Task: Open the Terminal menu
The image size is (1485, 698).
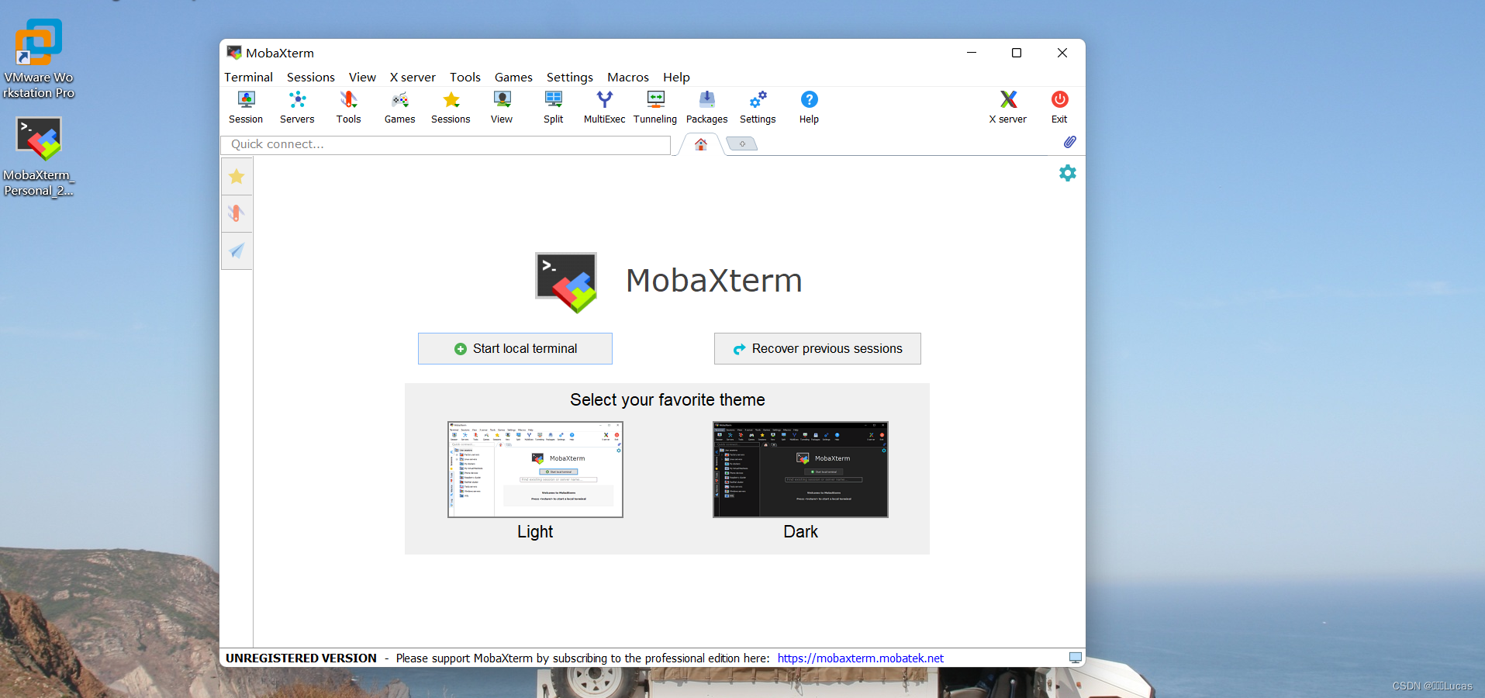Action: coord(249,77)
